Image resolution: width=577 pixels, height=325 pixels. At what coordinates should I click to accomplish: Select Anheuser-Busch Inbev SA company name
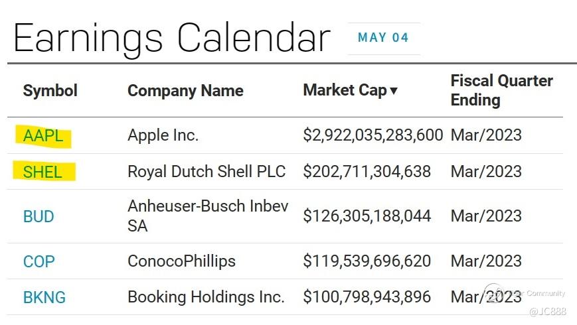tap(207, 216)
